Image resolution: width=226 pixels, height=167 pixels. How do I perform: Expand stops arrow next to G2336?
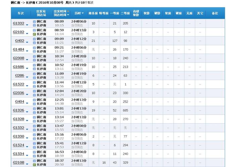click(x=27, y=95)
